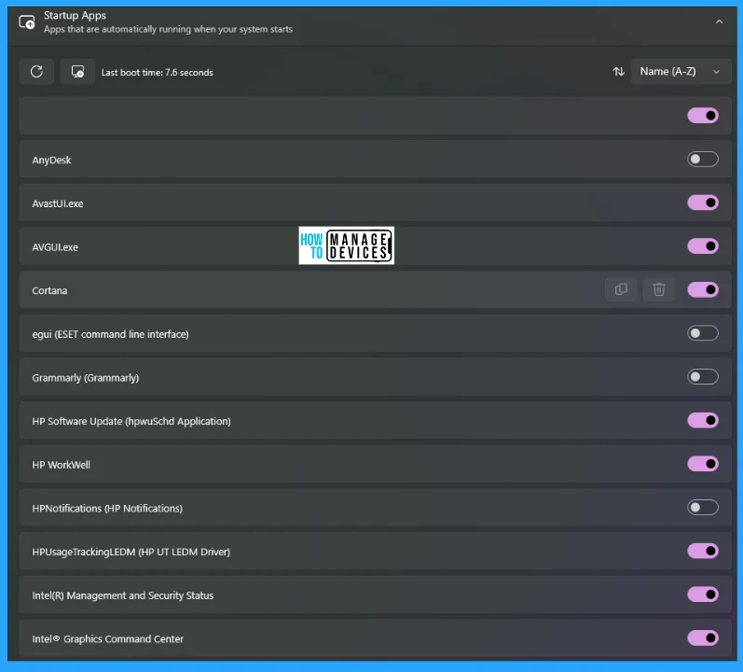Enable egui ESET startup toggle
The width and height of the screenshot is (743, 672).
703,333
